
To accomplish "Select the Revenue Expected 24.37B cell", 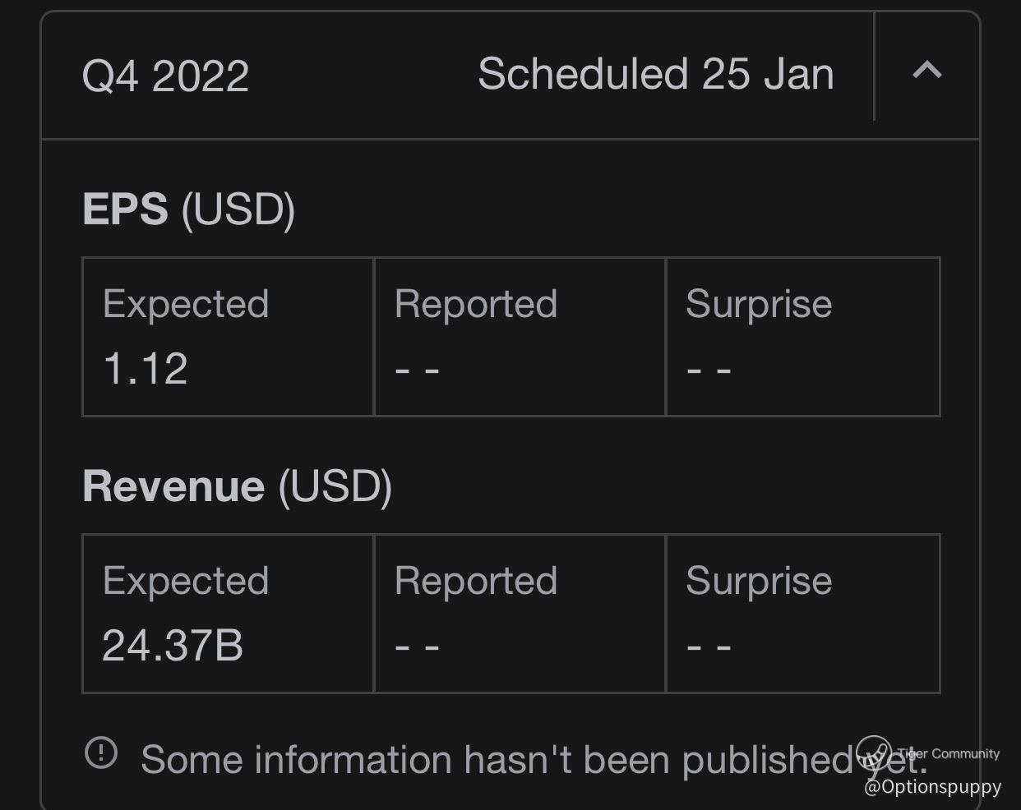I will point(228,614).
